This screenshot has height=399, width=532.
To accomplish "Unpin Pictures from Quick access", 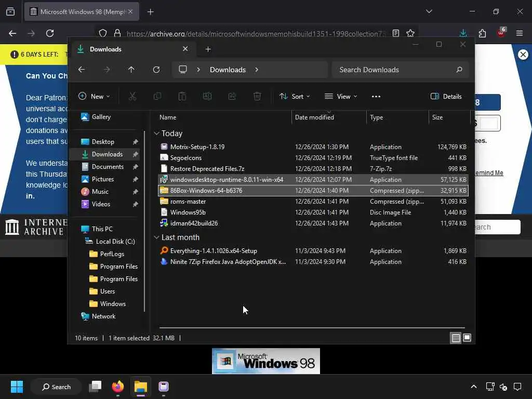I will pyautogui.click(x=136, y=179).
